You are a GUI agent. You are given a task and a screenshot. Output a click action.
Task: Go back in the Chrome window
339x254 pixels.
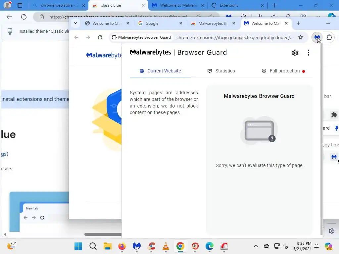76,37
